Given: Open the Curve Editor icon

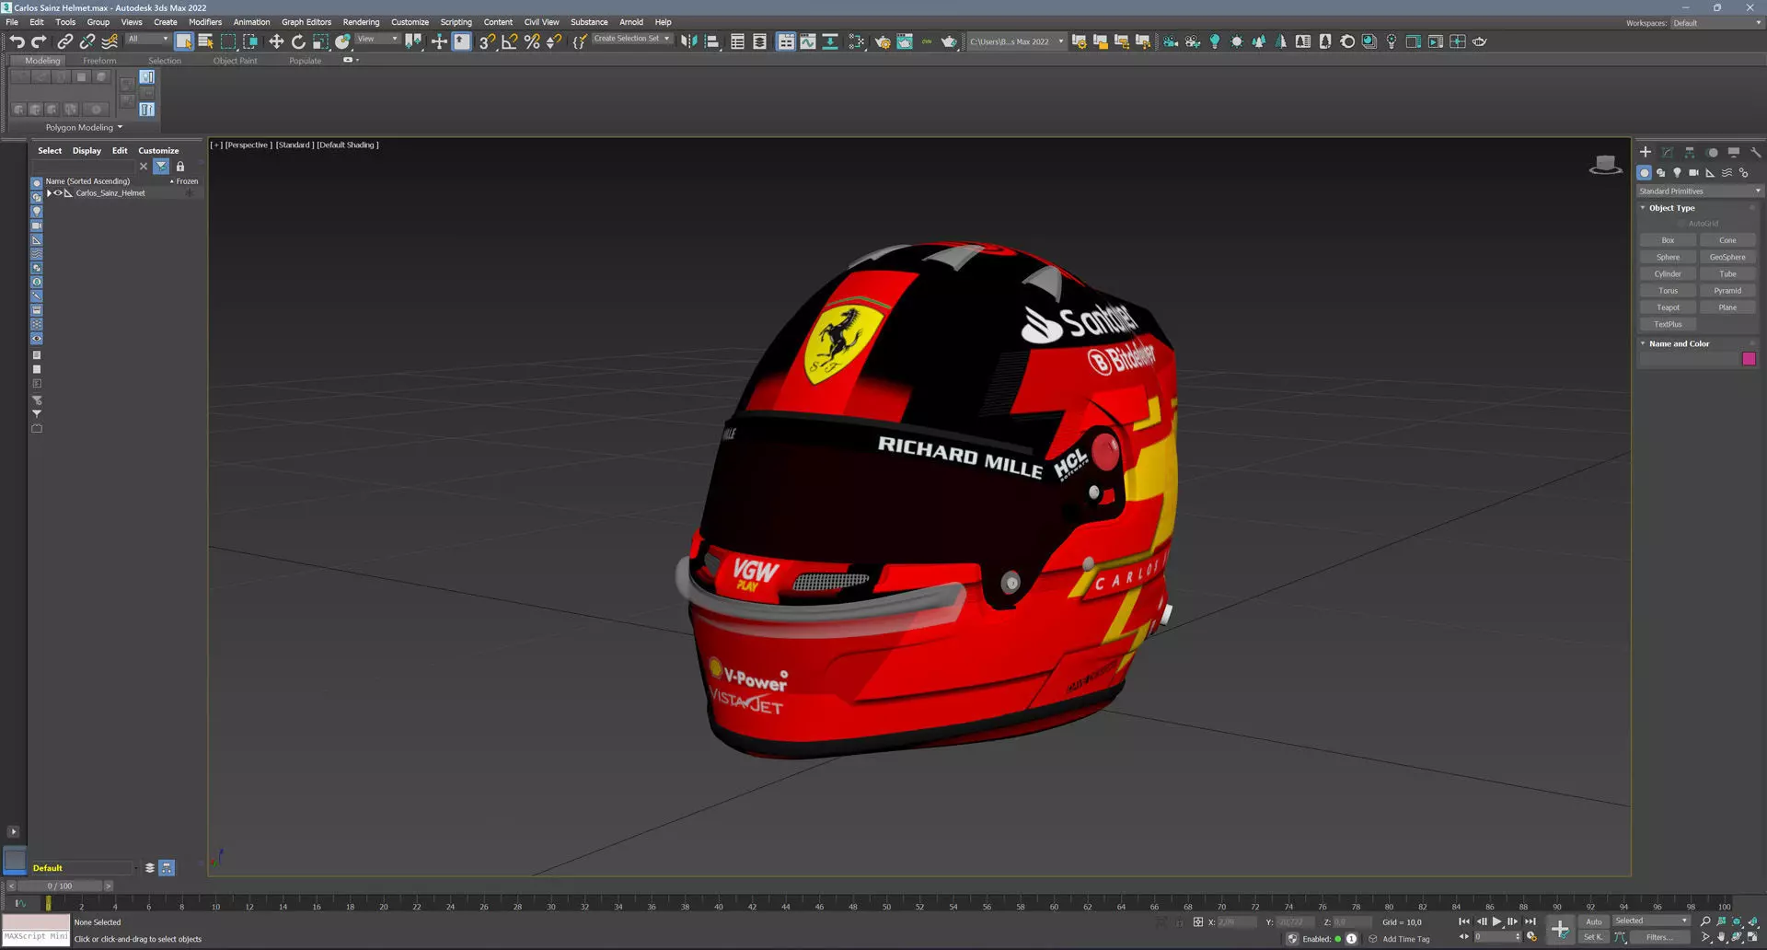Looking at the screenshot, I should click(x=808, y=41).
